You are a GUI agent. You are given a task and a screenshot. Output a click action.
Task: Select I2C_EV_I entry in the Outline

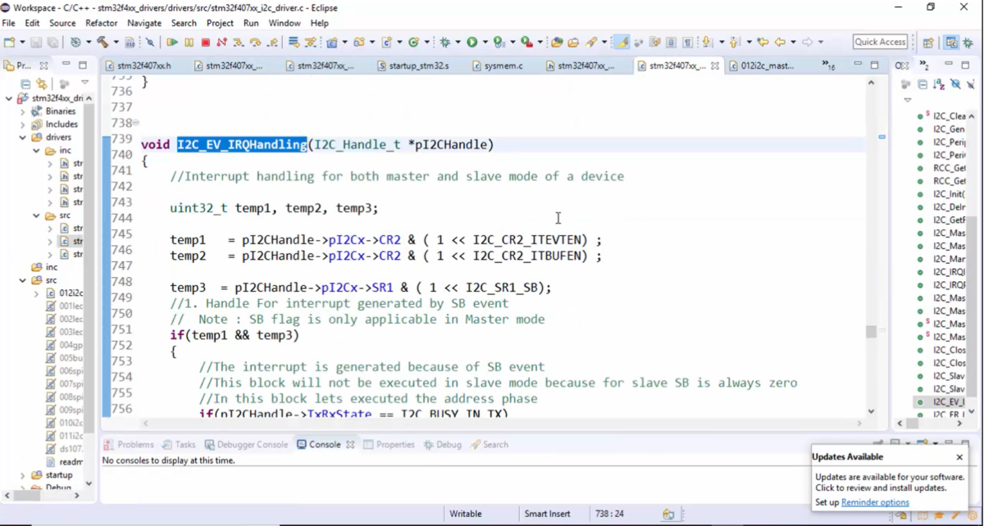coord(942,402)
